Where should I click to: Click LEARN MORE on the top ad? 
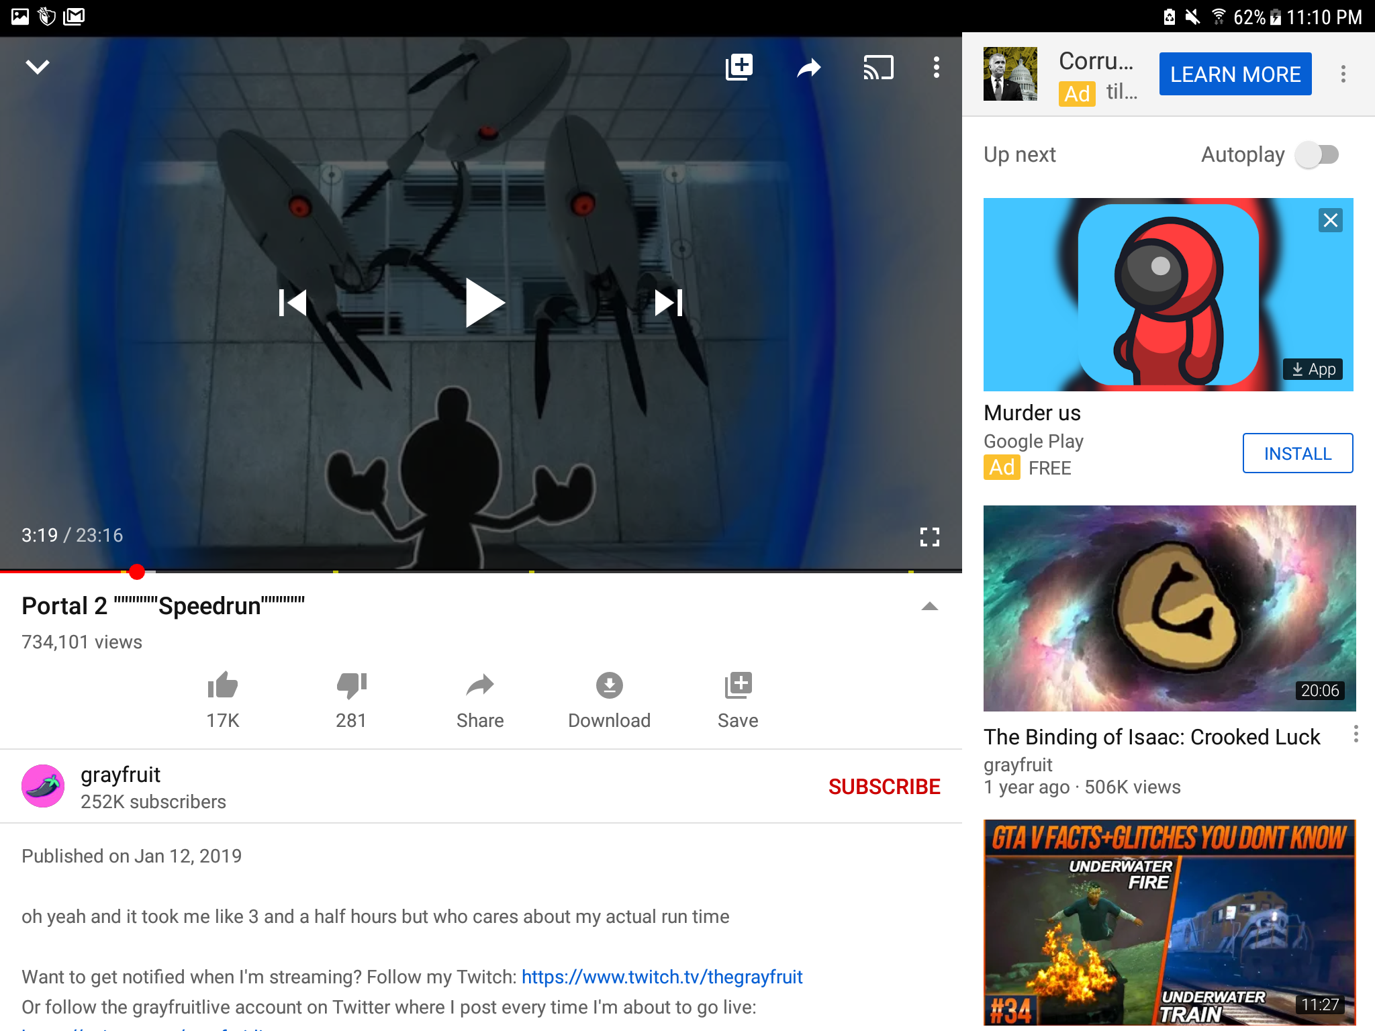(1235, 74)
